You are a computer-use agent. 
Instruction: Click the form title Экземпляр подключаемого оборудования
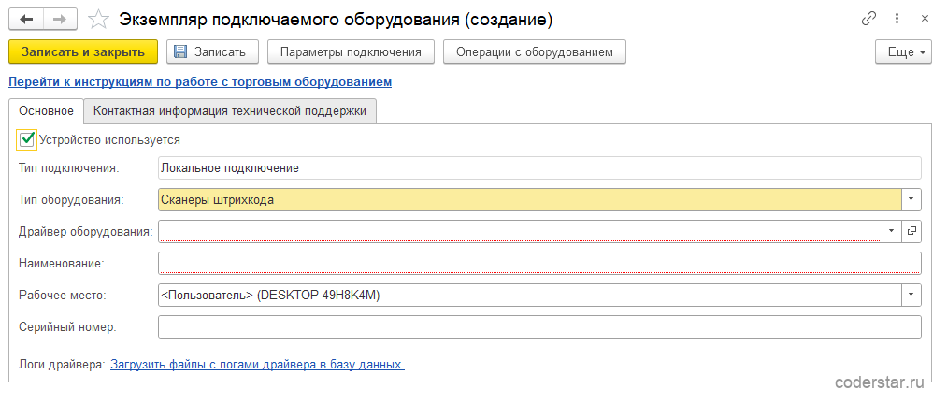coord(336,20)
